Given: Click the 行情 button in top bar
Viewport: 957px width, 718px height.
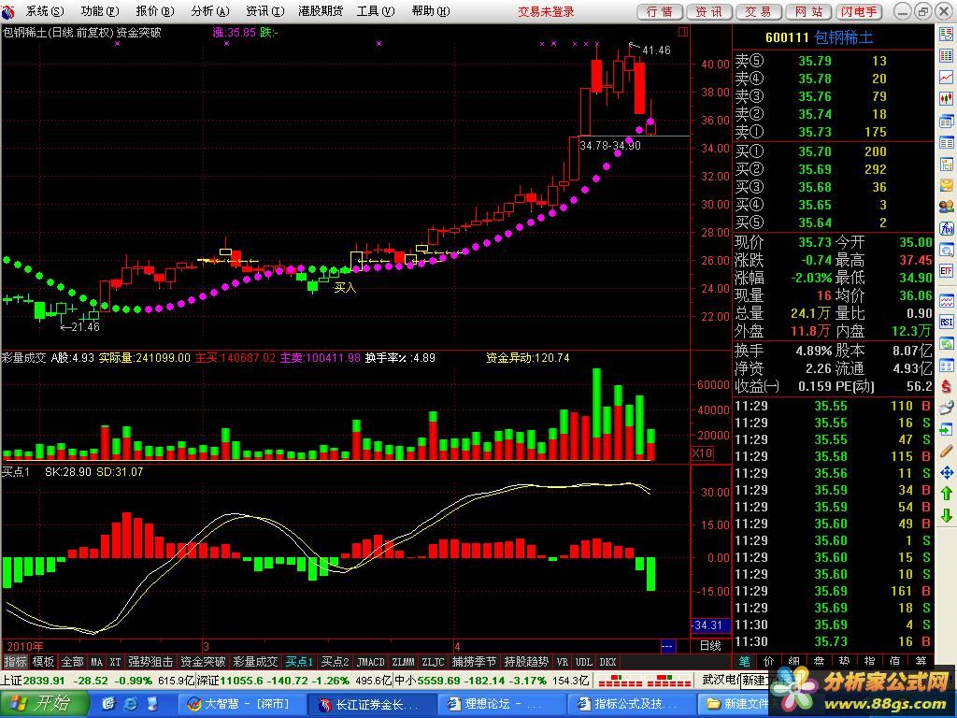Looking at the screenshot, I should [x=660, y=11].
